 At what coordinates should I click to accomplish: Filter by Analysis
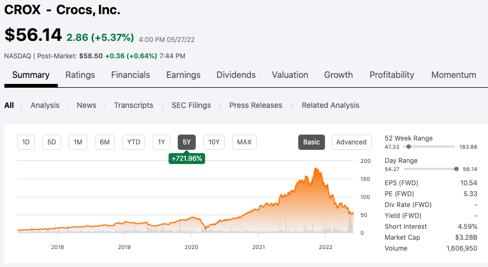45,105
